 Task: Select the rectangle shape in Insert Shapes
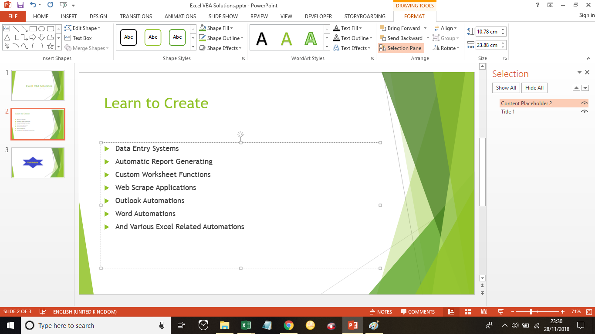pos(33,28)
